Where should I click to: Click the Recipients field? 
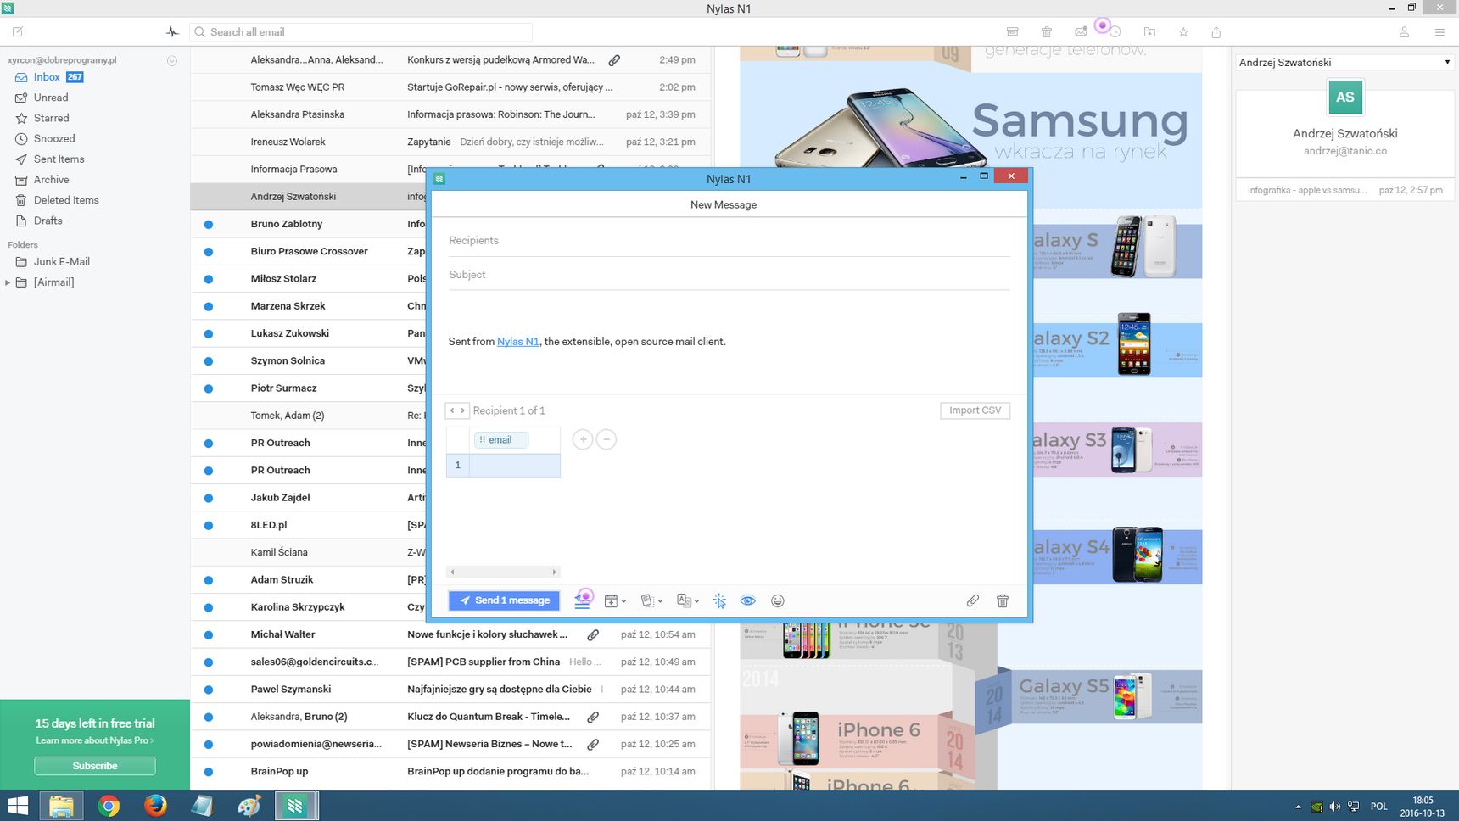coord(729,241)
